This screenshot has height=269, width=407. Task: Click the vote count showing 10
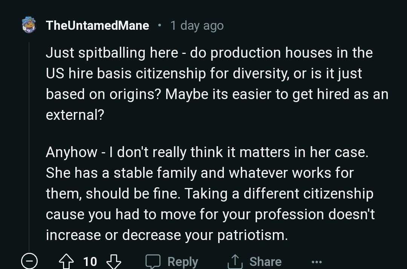tap(90, 261)
